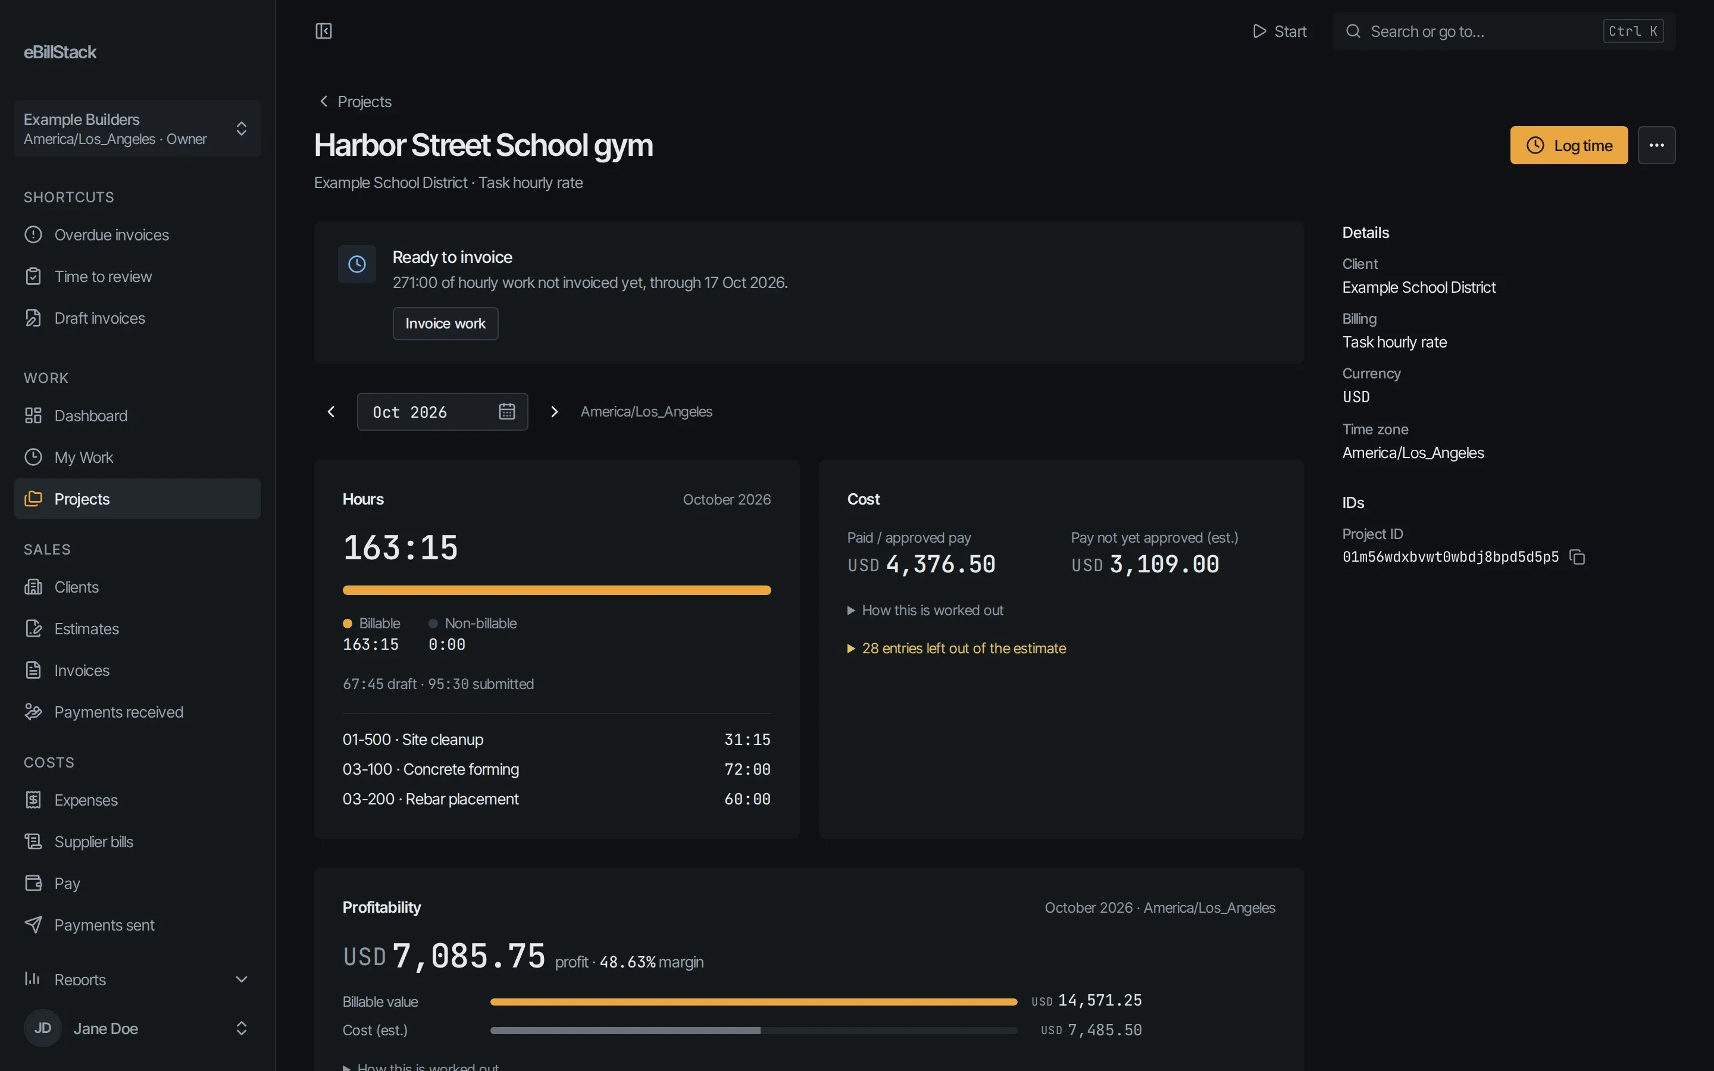Click the Pay wallet icon
This screenshot has height=1071, width=1714.
tap(33, 884)
